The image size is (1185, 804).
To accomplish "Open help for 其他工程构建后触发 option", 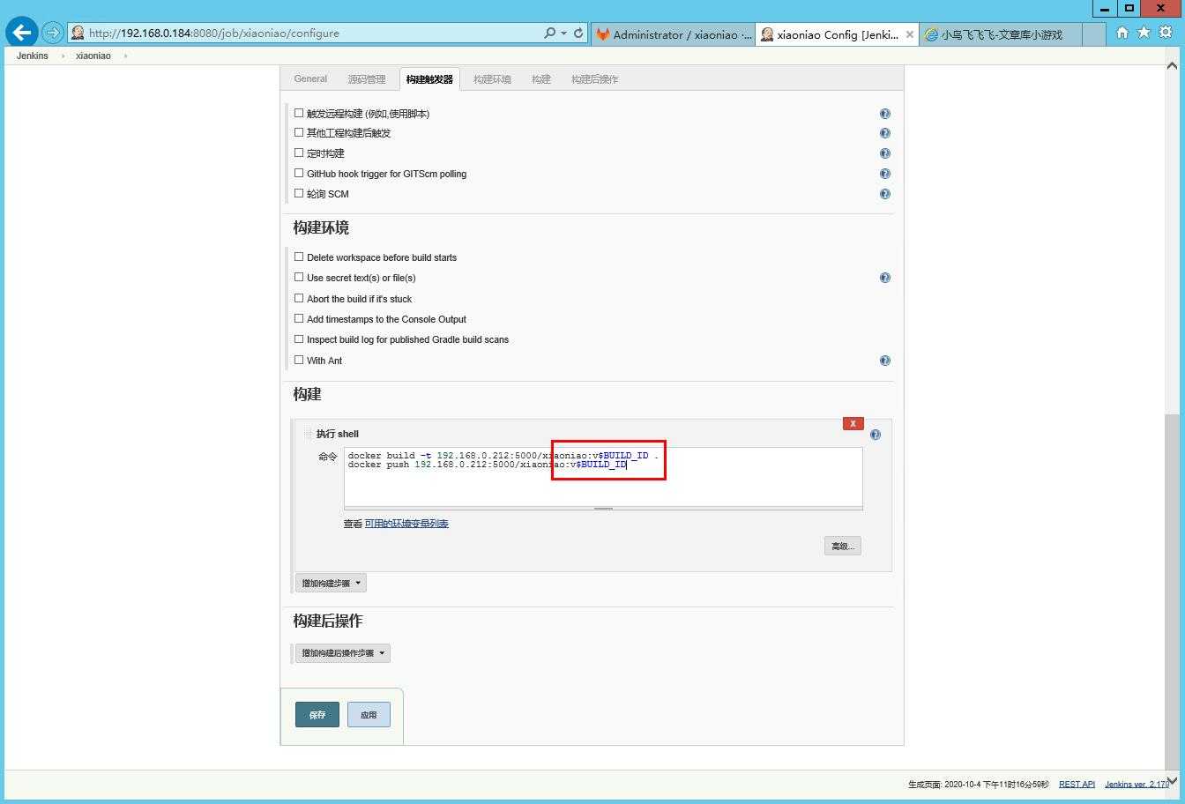I will point(885,133).
